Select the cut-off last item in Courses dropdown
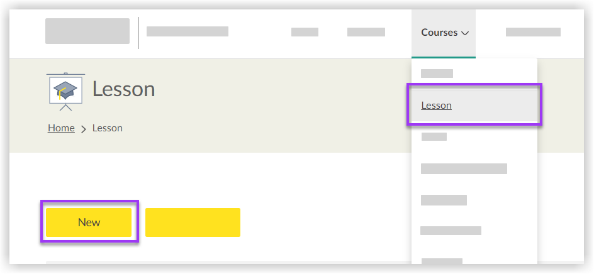This screenshot has width=594, height=274. click(441, 260)
